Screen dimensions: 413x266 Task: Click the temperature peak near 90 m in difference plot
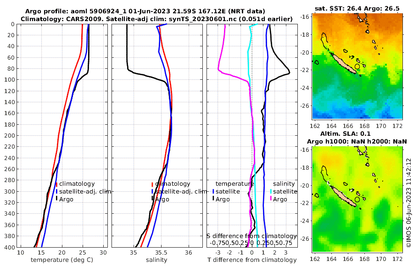point(289,72)
